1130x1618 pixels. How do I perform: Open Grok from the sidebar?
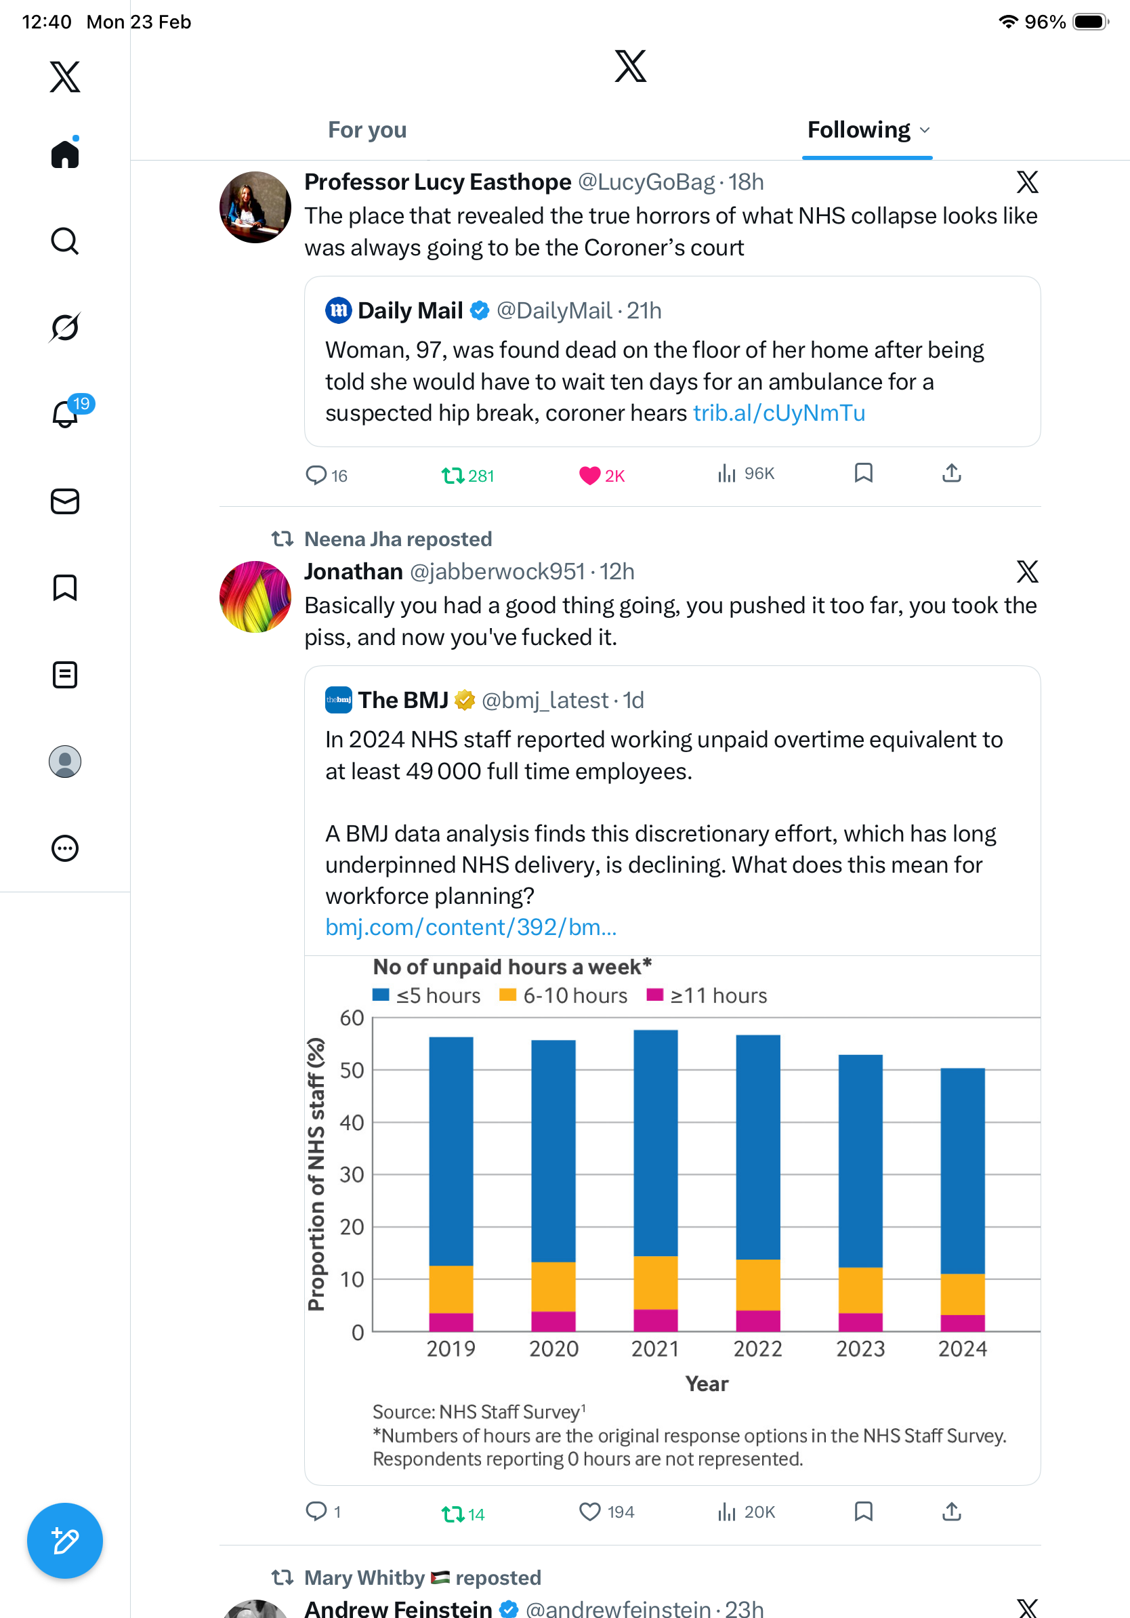point(65,327)
